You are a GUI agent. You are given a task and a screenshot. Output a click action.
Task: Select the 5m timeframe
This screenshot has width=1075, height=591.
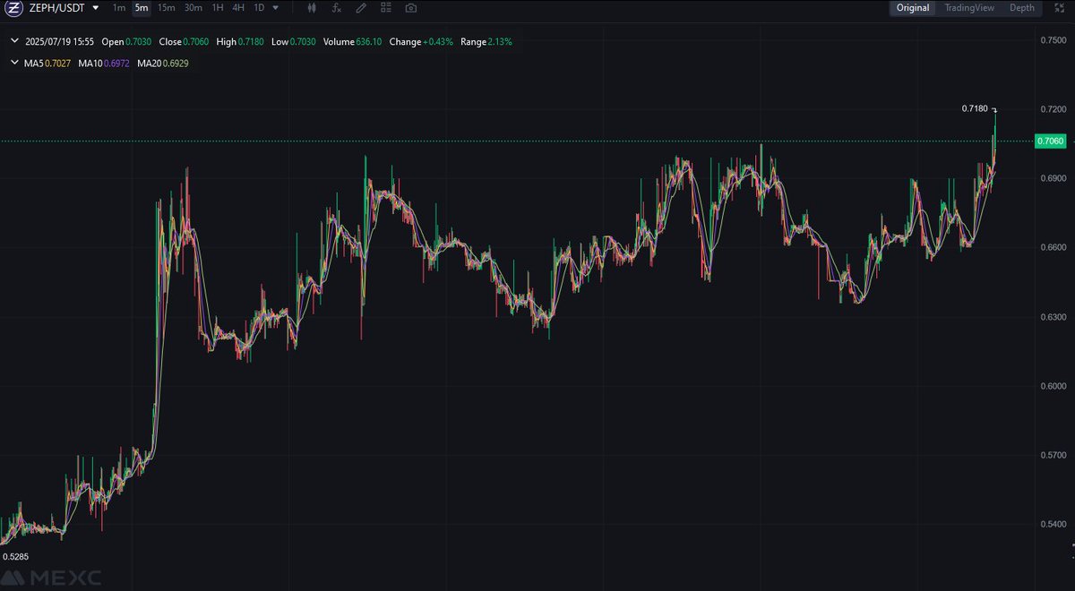pos(142,8)
